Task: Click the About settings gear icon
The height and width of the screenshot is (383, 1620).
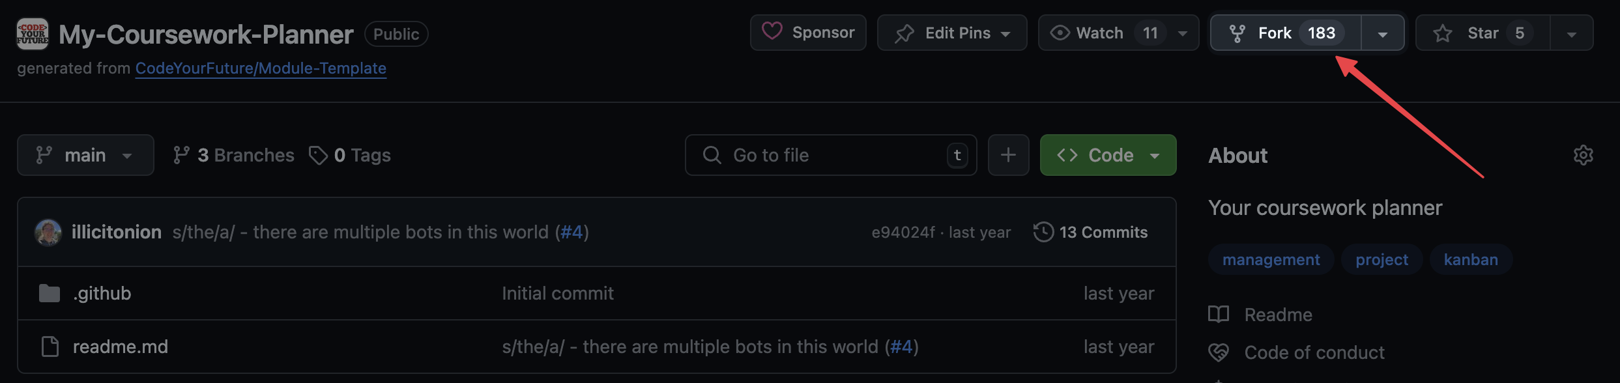Action: pyautogui.click(x=1583, y=155)
